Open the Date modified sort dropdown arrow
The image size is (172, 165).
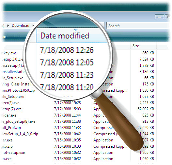click(x=76, y=30)
